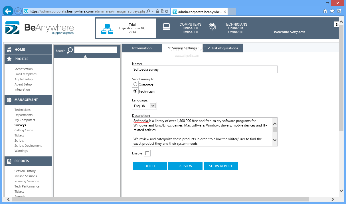The height and width of the screenshot is (204, 346).
Task: Close the admin.corporate.beanywhere browser tab
Action: [x=225, y=12]
